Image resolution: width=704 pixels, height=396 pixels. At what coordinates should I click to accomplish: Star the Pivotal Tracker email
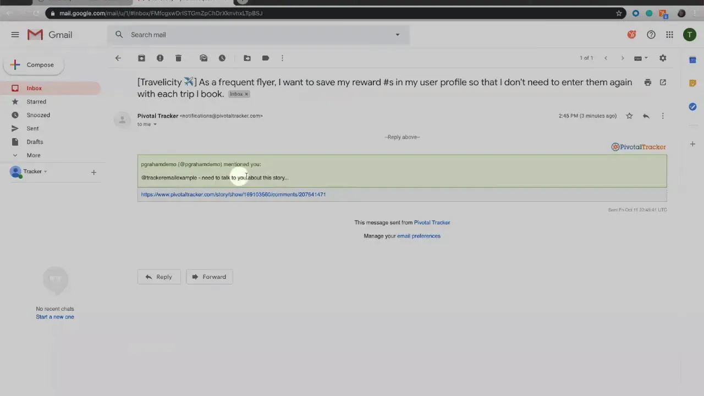pyautogui.click(x=629, y=116)
